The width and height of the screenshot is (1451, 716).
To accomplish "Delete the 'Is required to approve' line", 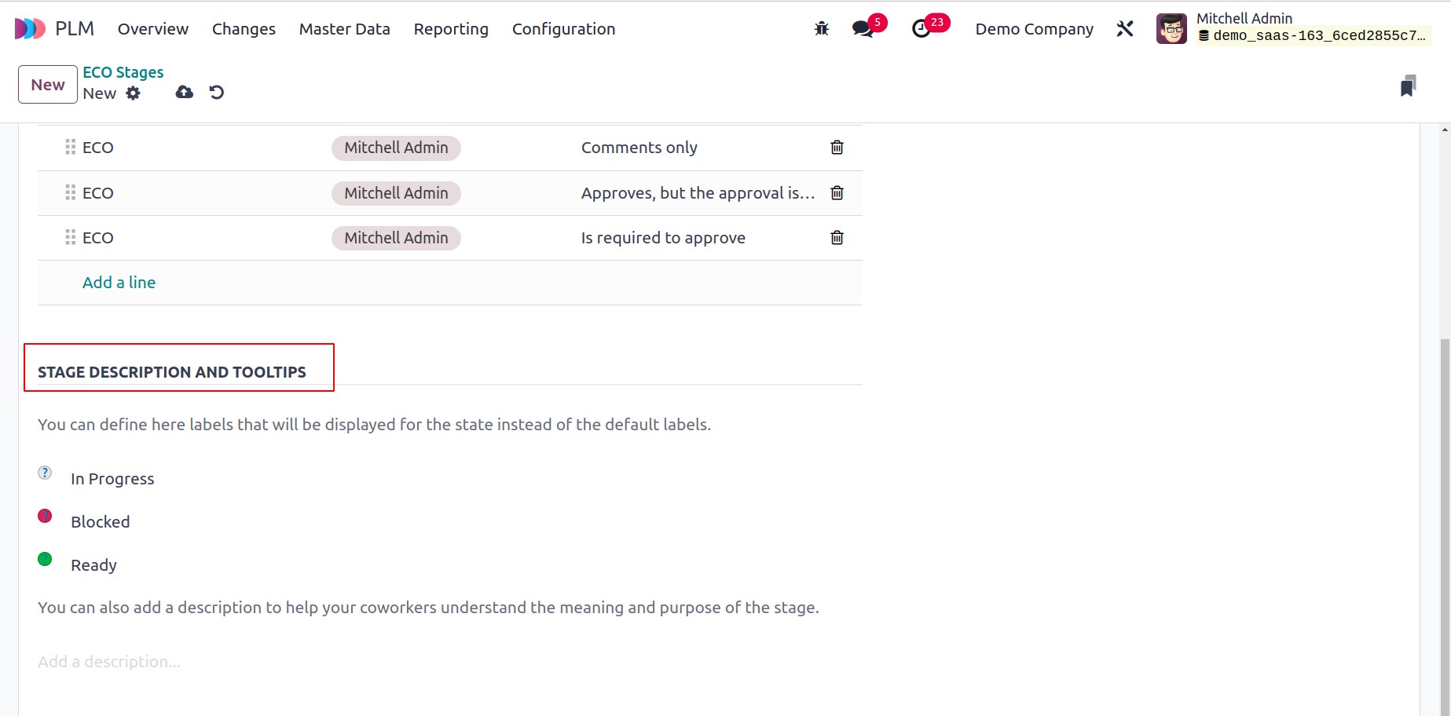I will click(837, 238).
